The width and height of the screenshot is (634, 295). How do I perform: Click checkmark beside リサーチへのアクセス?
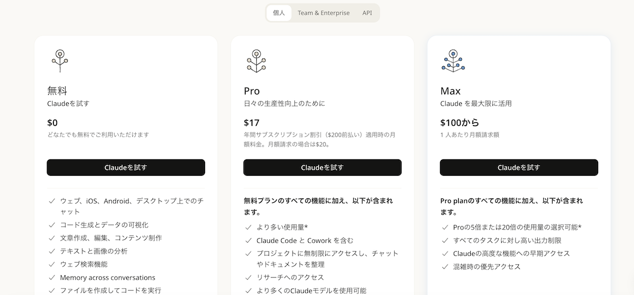248,278
